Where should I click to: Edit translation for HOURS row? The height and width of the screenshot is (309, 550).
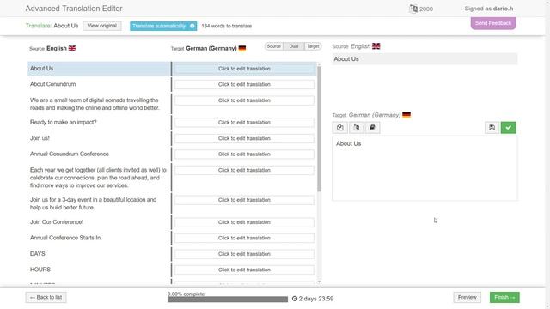[244, 270]
